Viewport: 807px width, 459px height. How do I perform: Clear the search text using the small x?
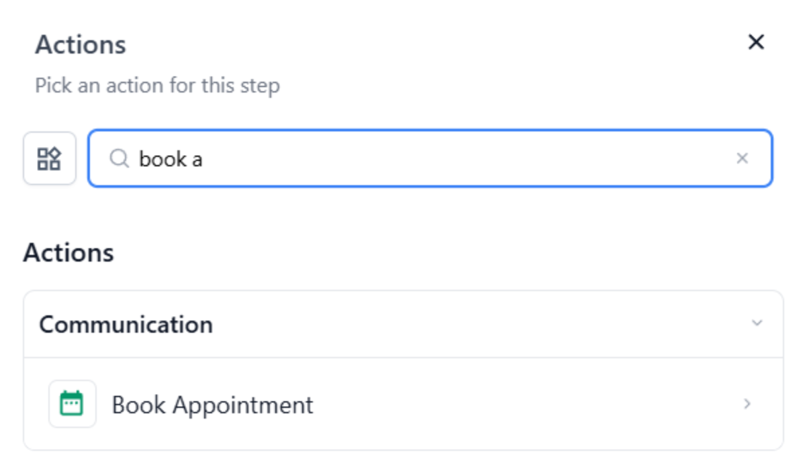coord(742,158)
